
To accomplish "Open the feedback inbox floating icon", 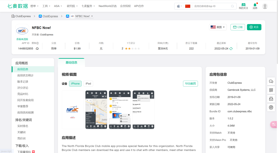I will click(271, 99).
